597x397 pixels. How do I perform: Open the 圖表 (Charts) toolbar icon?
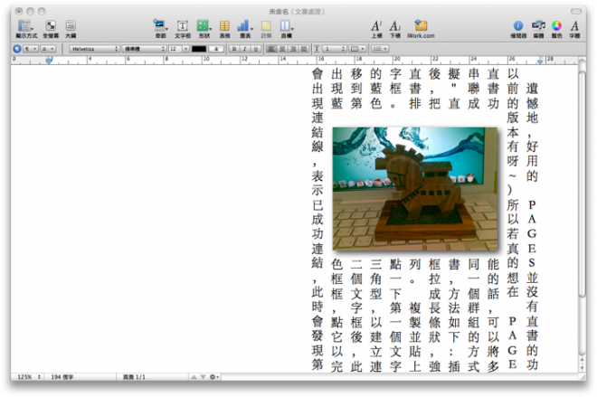243,26
